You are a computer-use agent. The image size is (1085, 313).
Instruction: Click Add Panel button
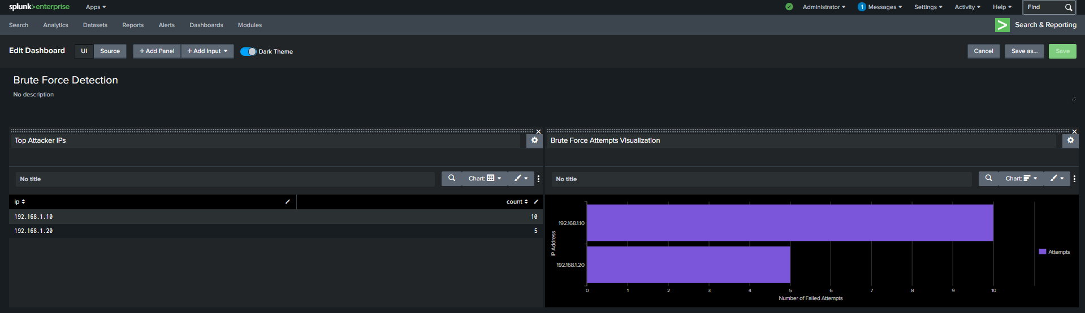tap(157, 51)
